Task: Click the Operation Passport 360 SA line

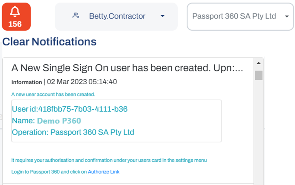Action: point(73,132)
